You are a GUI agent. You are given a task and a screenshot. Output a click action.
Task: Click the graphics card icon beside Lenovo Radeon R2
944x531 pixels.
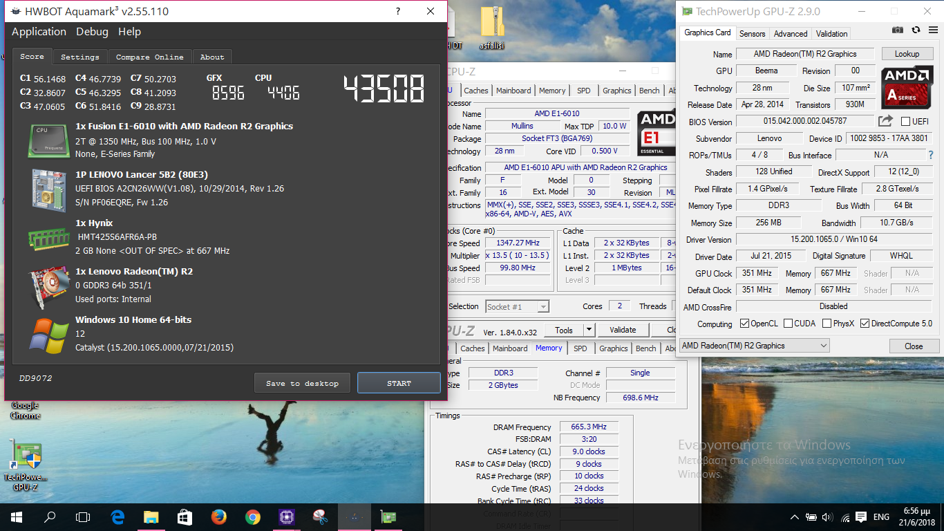(48, 287)
